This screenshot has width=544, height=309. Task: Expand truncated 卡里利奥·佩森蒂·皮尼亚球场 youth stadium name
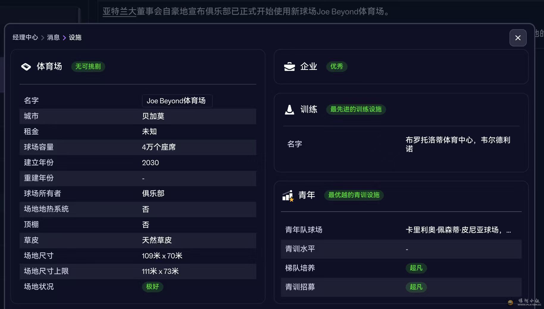tap(458, 230)
